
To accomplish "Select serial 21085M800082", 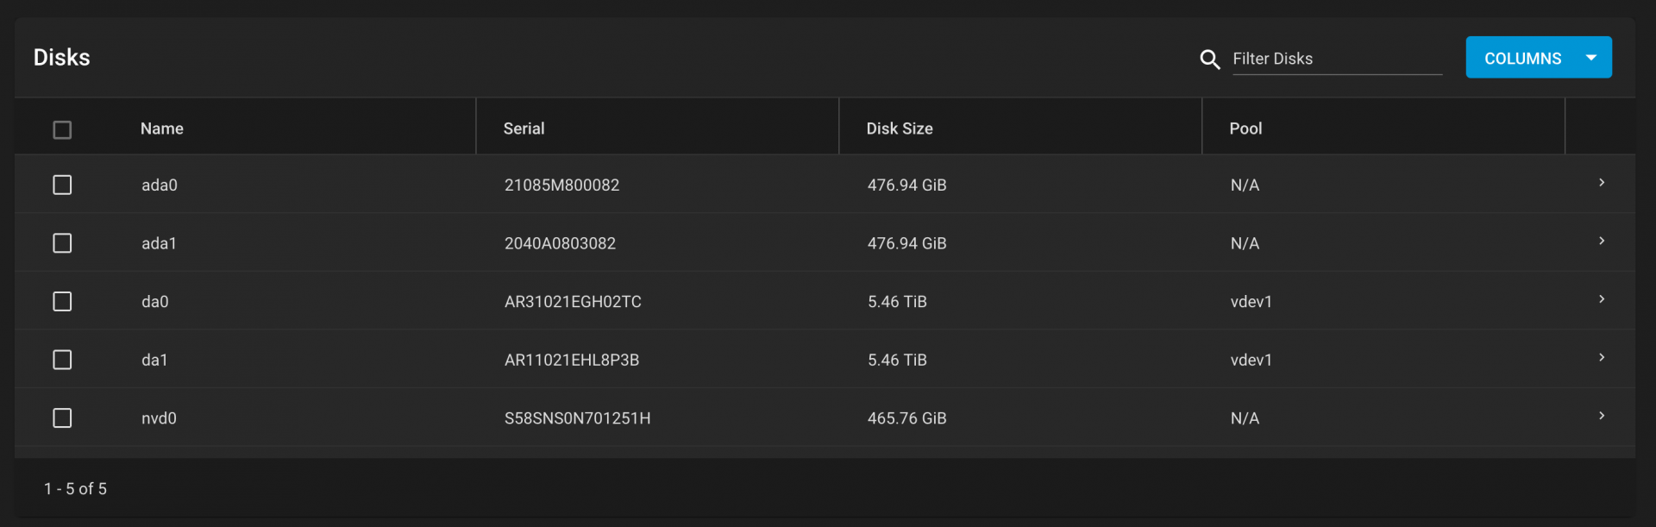I will (561, 185).
